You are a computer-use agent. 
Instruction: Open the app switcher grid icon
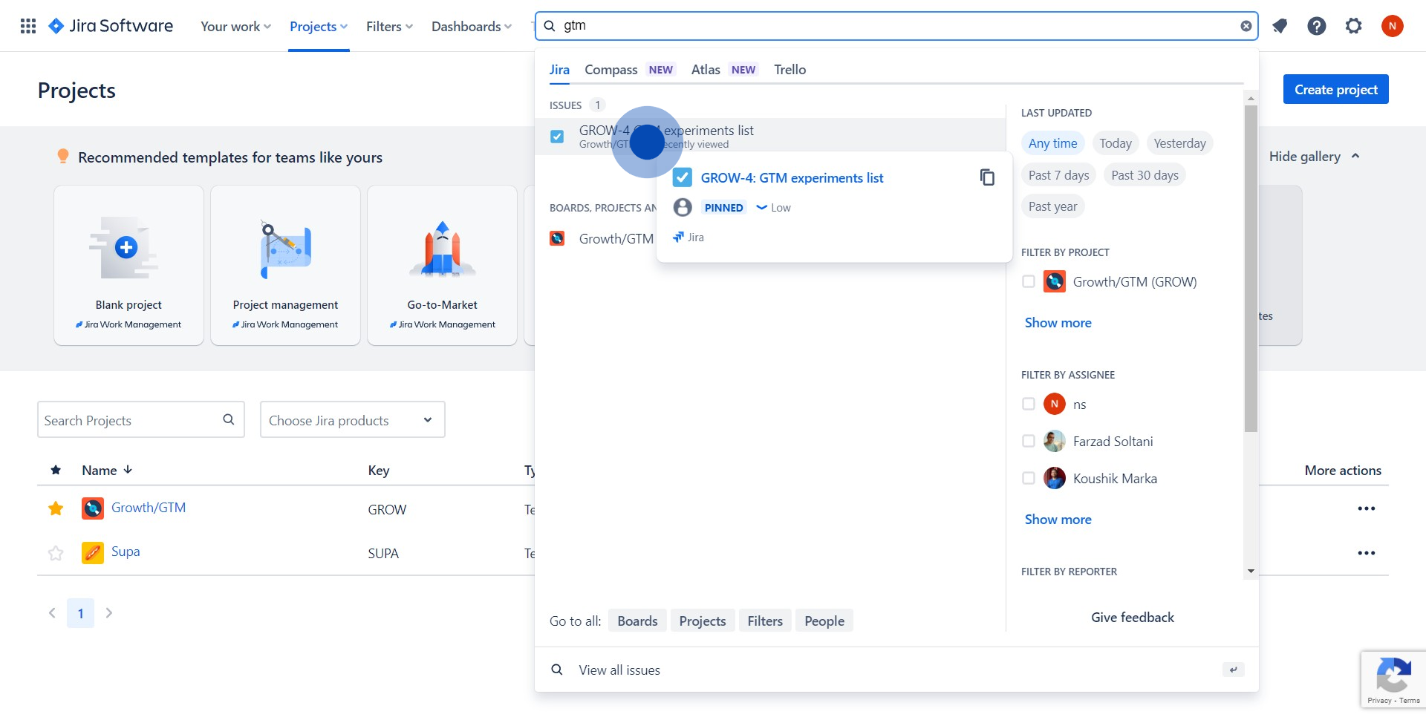coord(28,26)
